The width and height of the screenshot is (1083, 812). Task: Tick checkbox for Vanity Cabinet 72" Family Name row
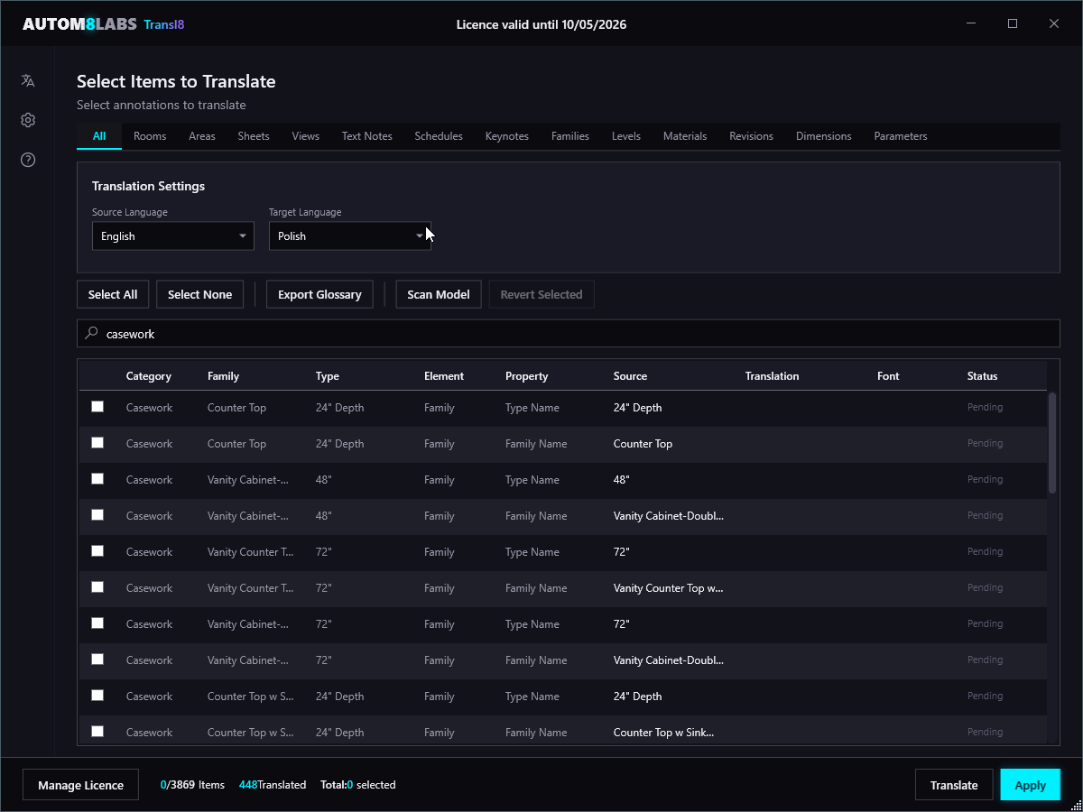point(97,660)
